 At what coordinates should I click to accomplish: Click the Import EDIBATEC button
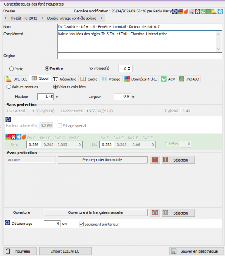(x=65, y=251)
